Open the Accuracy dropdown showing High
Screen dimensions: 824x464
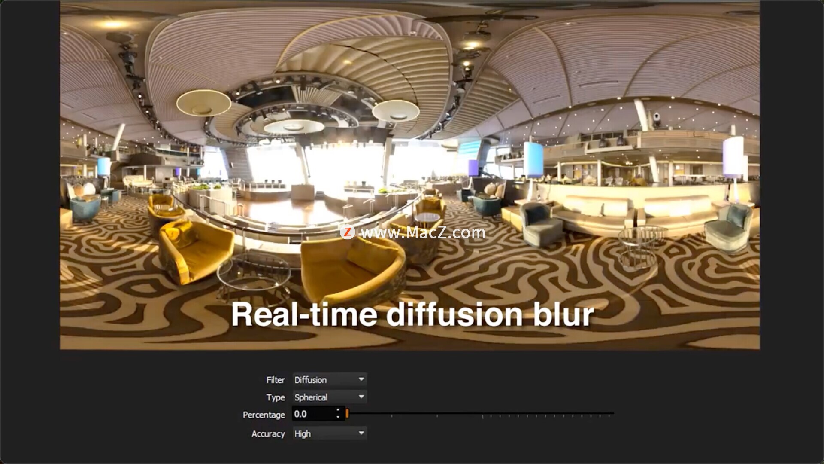pos(330,433)
